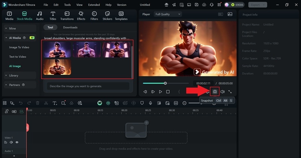
Task: Open the Effects tab
Action: [81, 16]
